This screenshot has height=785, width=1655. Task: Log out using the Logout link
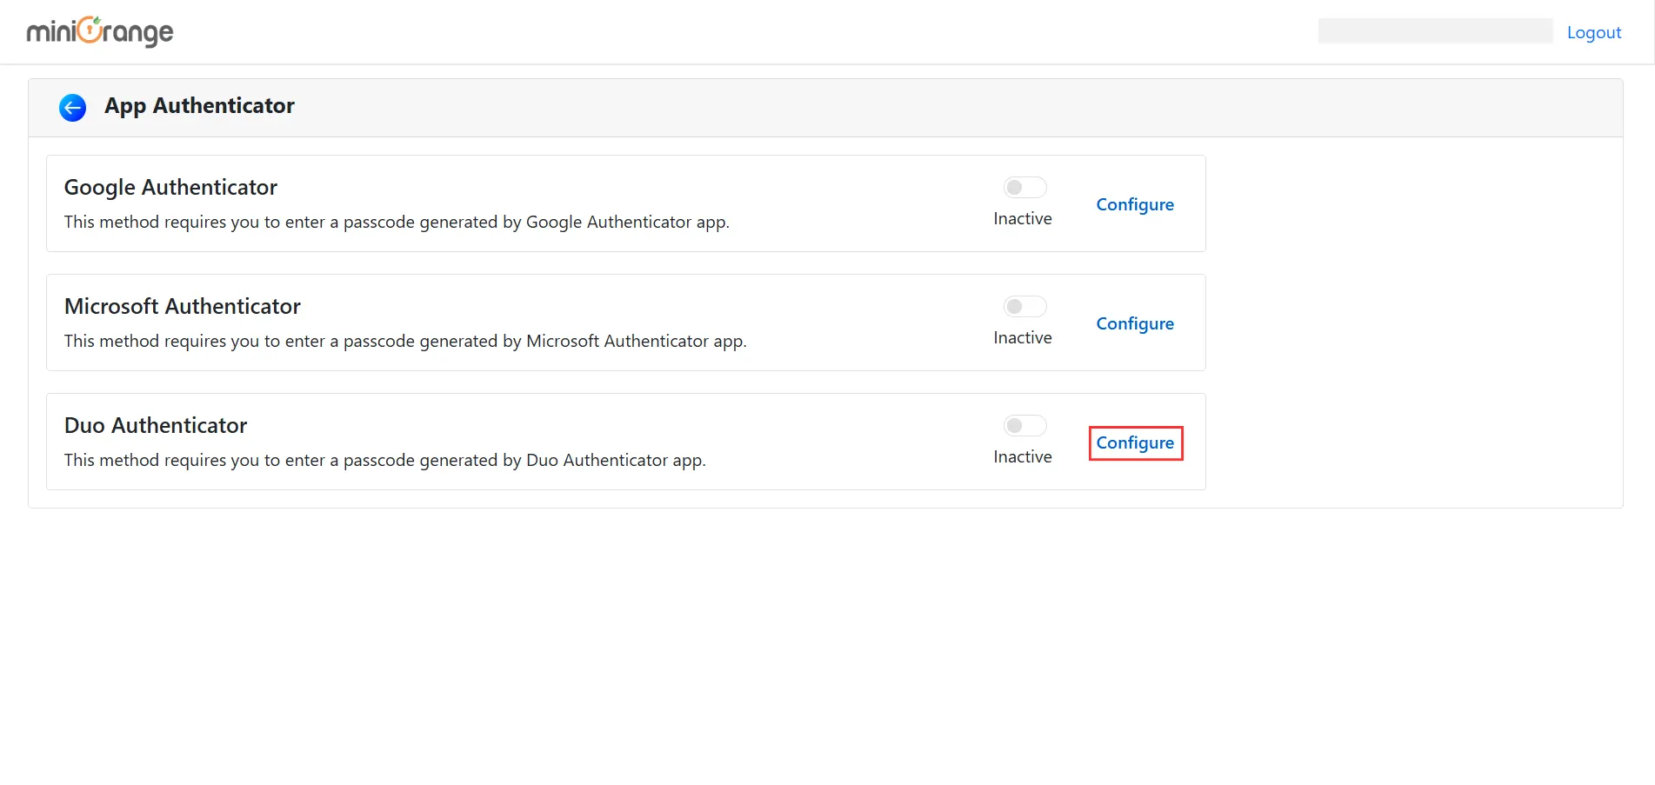click(1594, 32)
